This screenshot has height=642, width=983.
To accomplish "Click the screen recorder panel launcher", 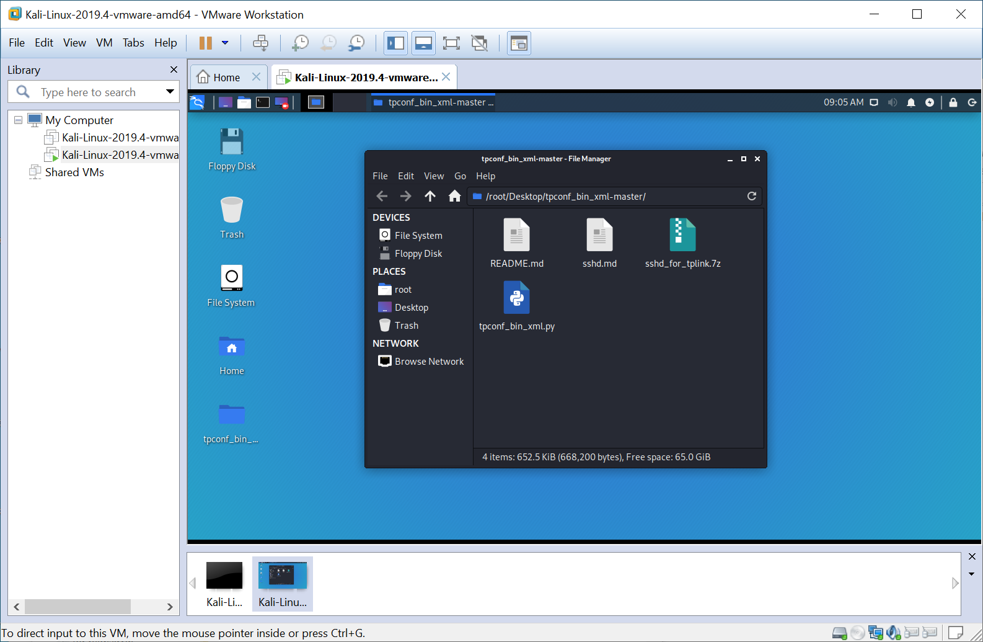I will click(282, 102).
